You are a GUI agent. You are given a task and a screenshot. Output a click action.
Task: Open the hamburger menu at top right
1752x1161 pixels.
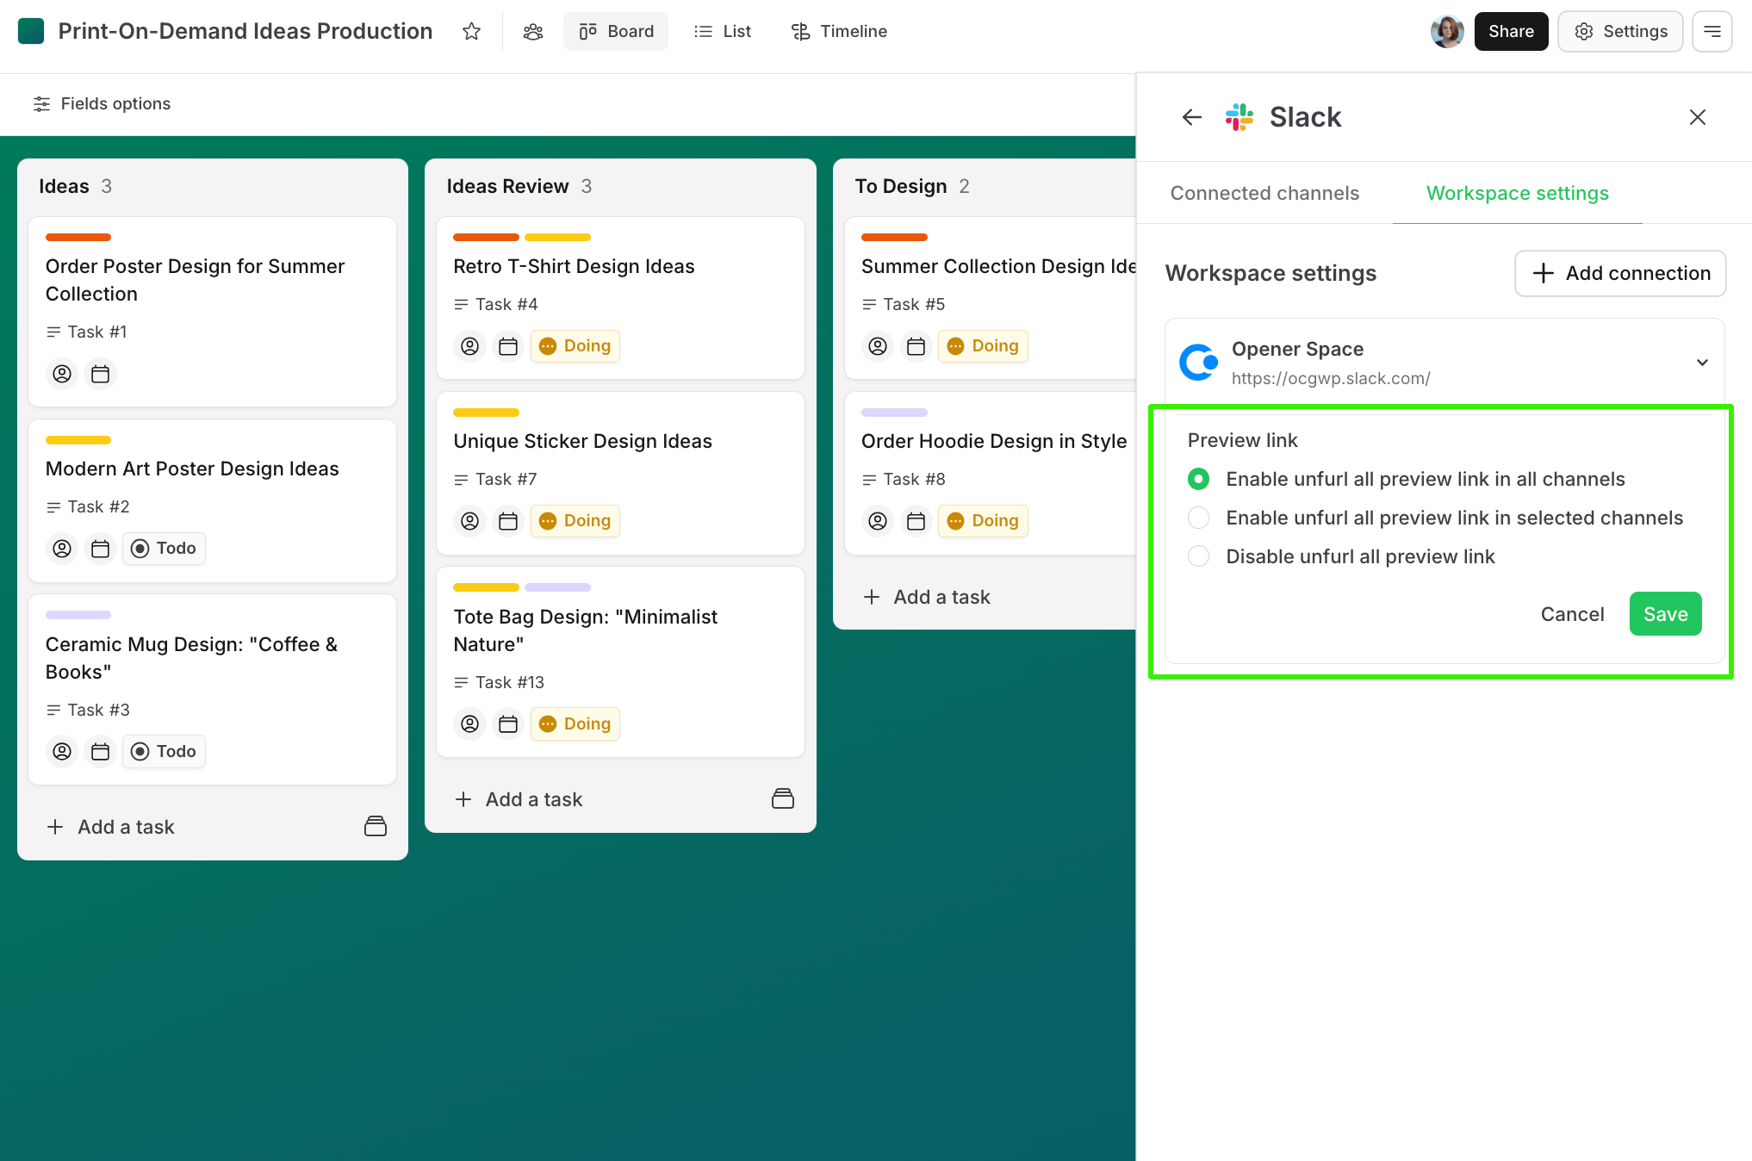(x=1712, y=32)
